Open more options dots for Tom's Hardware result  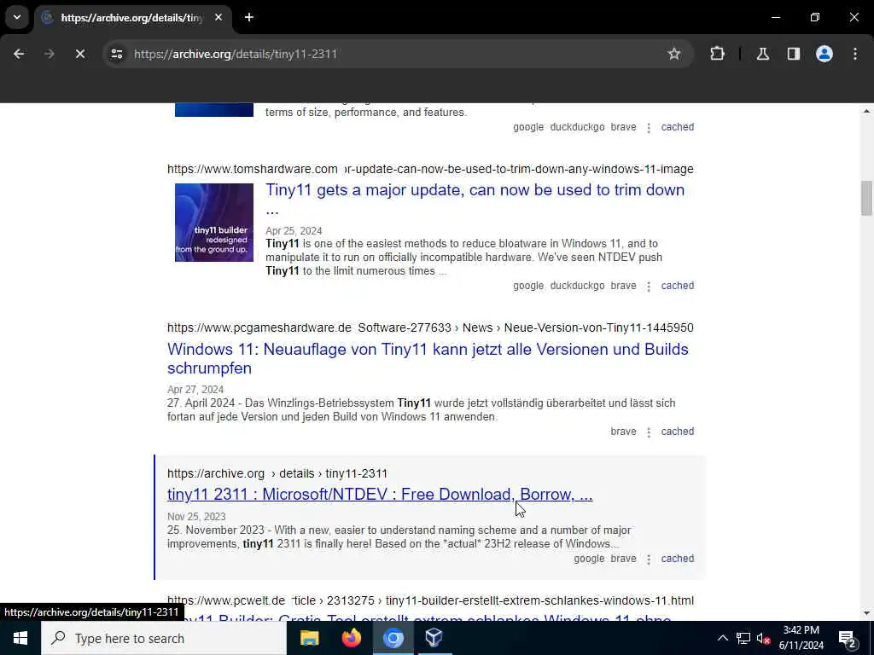649,287
